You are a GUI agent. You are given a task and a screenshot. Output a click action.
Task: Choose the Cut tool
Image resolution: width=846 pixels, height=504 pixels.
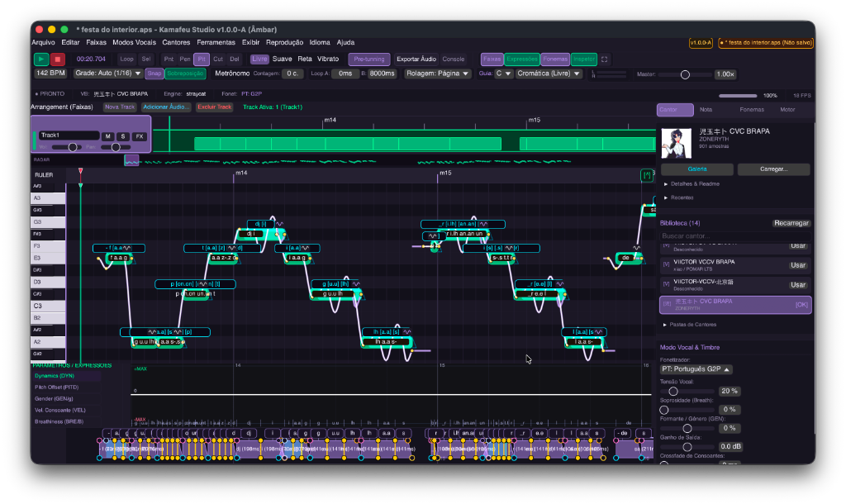tap(218, 59)
